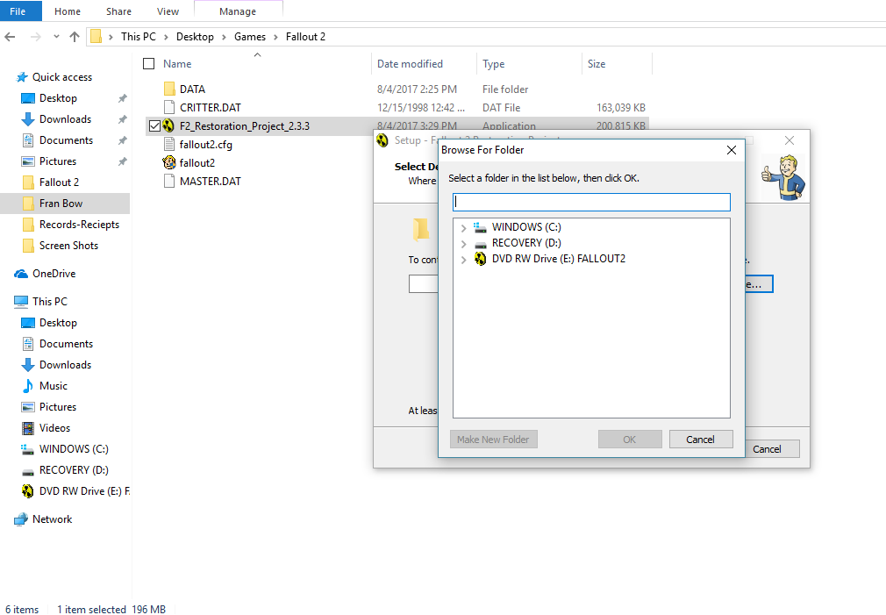Click the folder path text field
The height and width of the screenshot is (615, 886).
(x=591, y=203)
